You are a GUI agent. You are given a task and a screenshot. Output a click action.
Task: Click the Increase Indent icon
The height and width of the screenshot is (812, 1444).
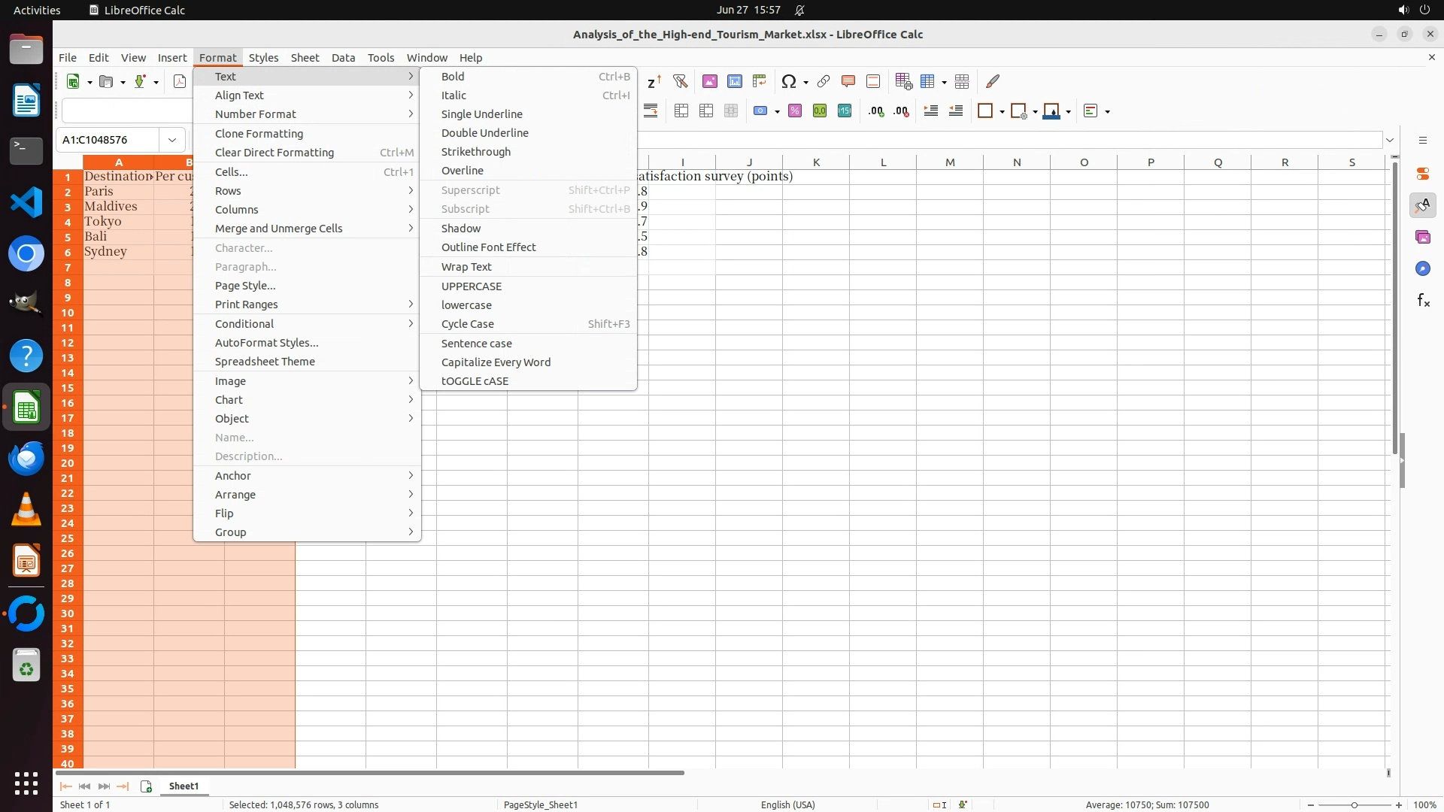pos(931,111)
